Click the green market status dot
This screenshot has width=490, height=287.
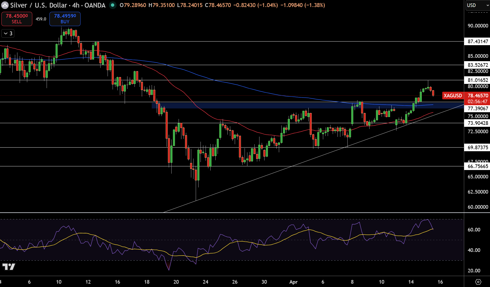pos(113,5)
